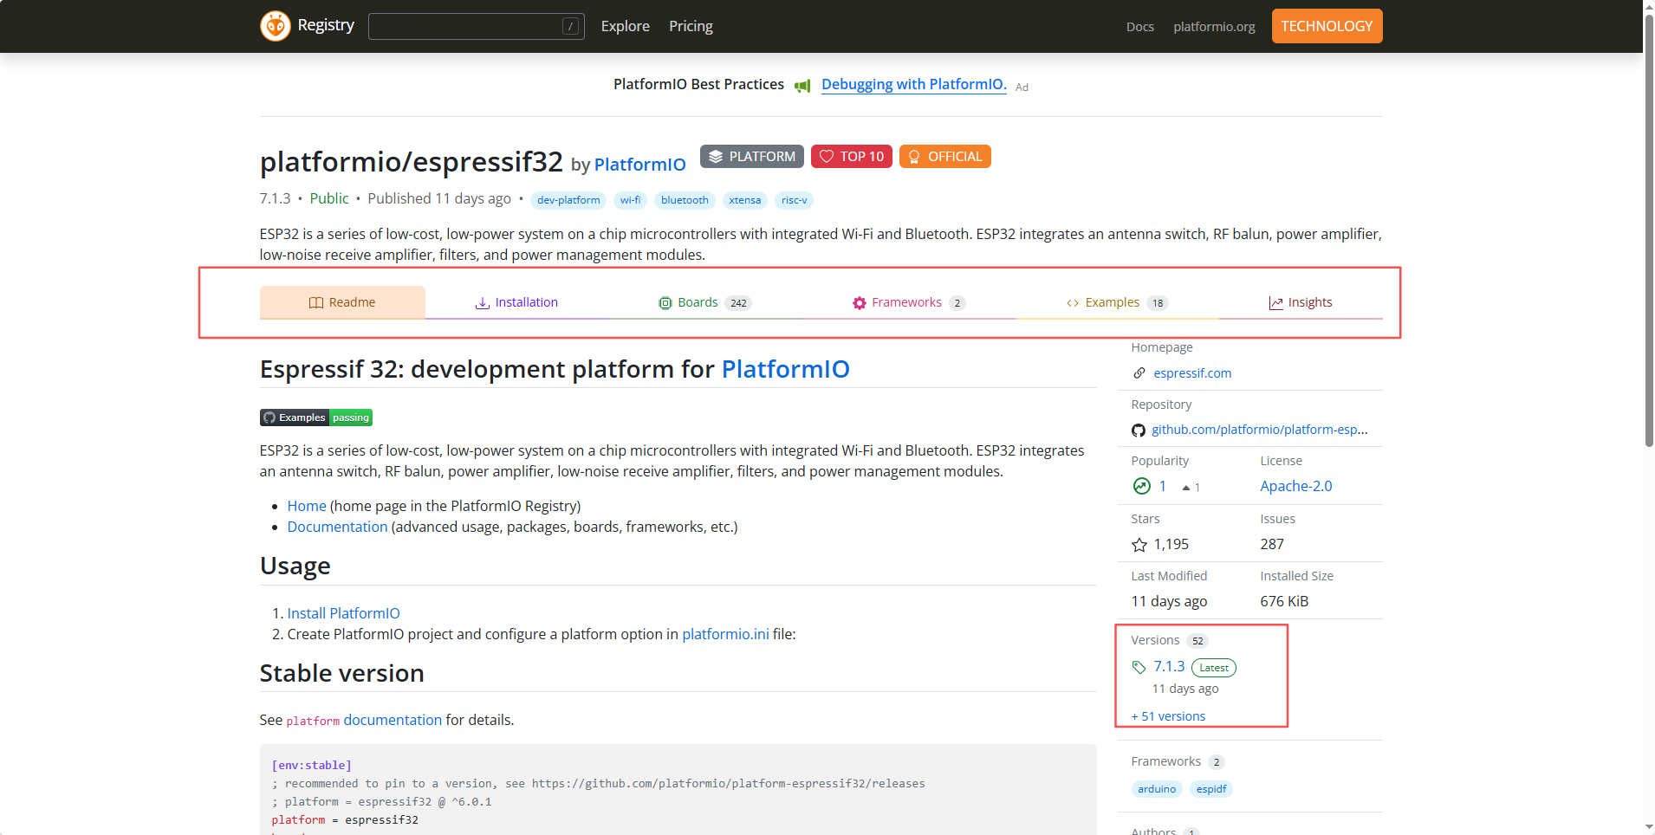Click the PlatformIO Registry logo icon
Viewport: 1655px width, 835px height.
276,26
